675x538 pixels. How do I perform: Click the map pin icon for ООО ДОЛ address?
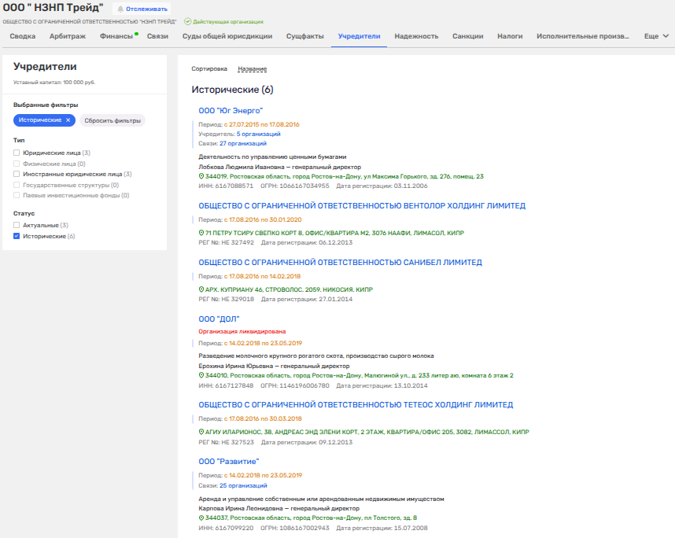tap(201, 375)
